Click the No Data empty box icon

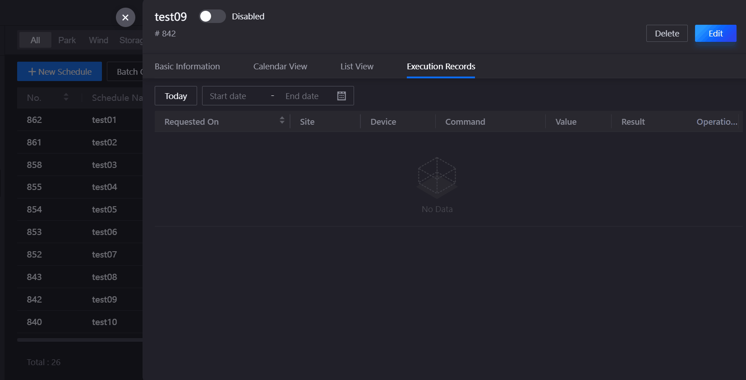(x=437, y=177)
